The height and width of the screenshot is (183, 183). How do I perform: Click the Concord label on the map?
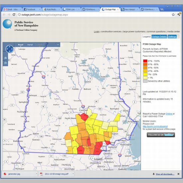coord(83,110)
